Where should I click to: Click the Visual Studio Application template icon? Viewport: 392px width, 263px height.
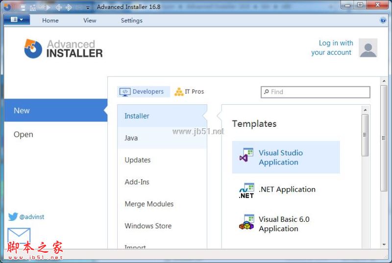[246, 155]
